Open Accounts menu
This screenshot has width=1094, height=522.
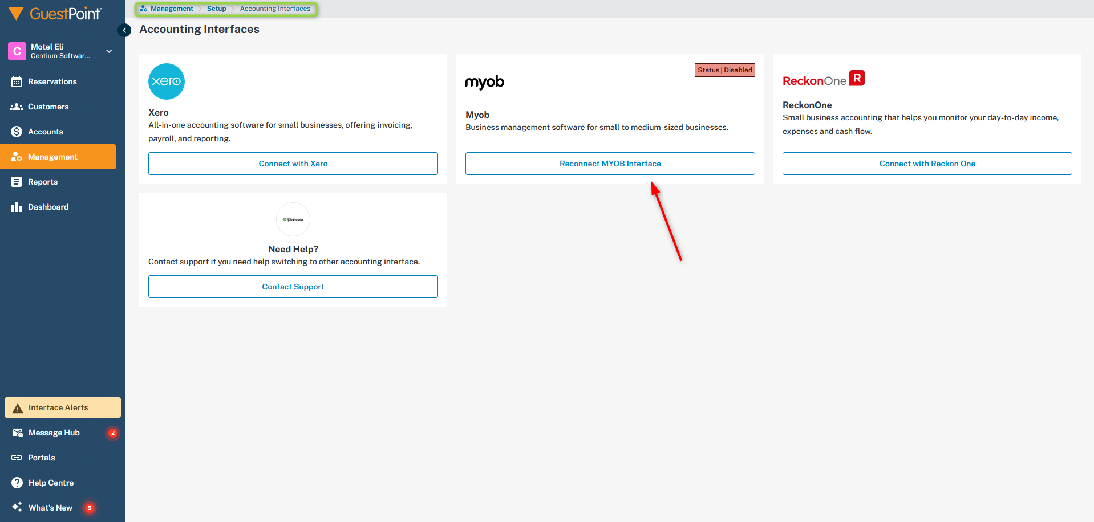pos(58,132)
